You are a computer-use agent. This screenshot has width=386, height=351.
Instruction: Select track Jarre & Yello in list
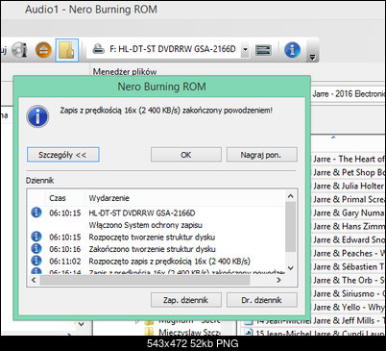[349, 307]
